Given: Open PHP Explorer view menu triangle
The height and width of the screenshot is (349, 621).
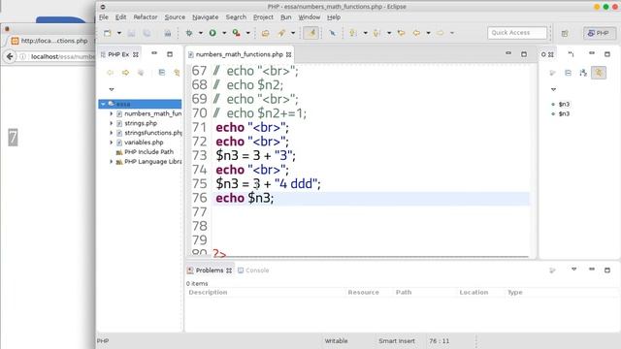Looking at the screenshot, I should click(112, 89).
